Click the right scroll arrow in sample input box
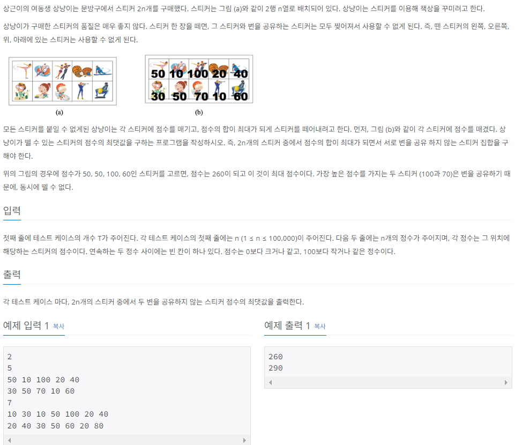 [x=244, y=440]
